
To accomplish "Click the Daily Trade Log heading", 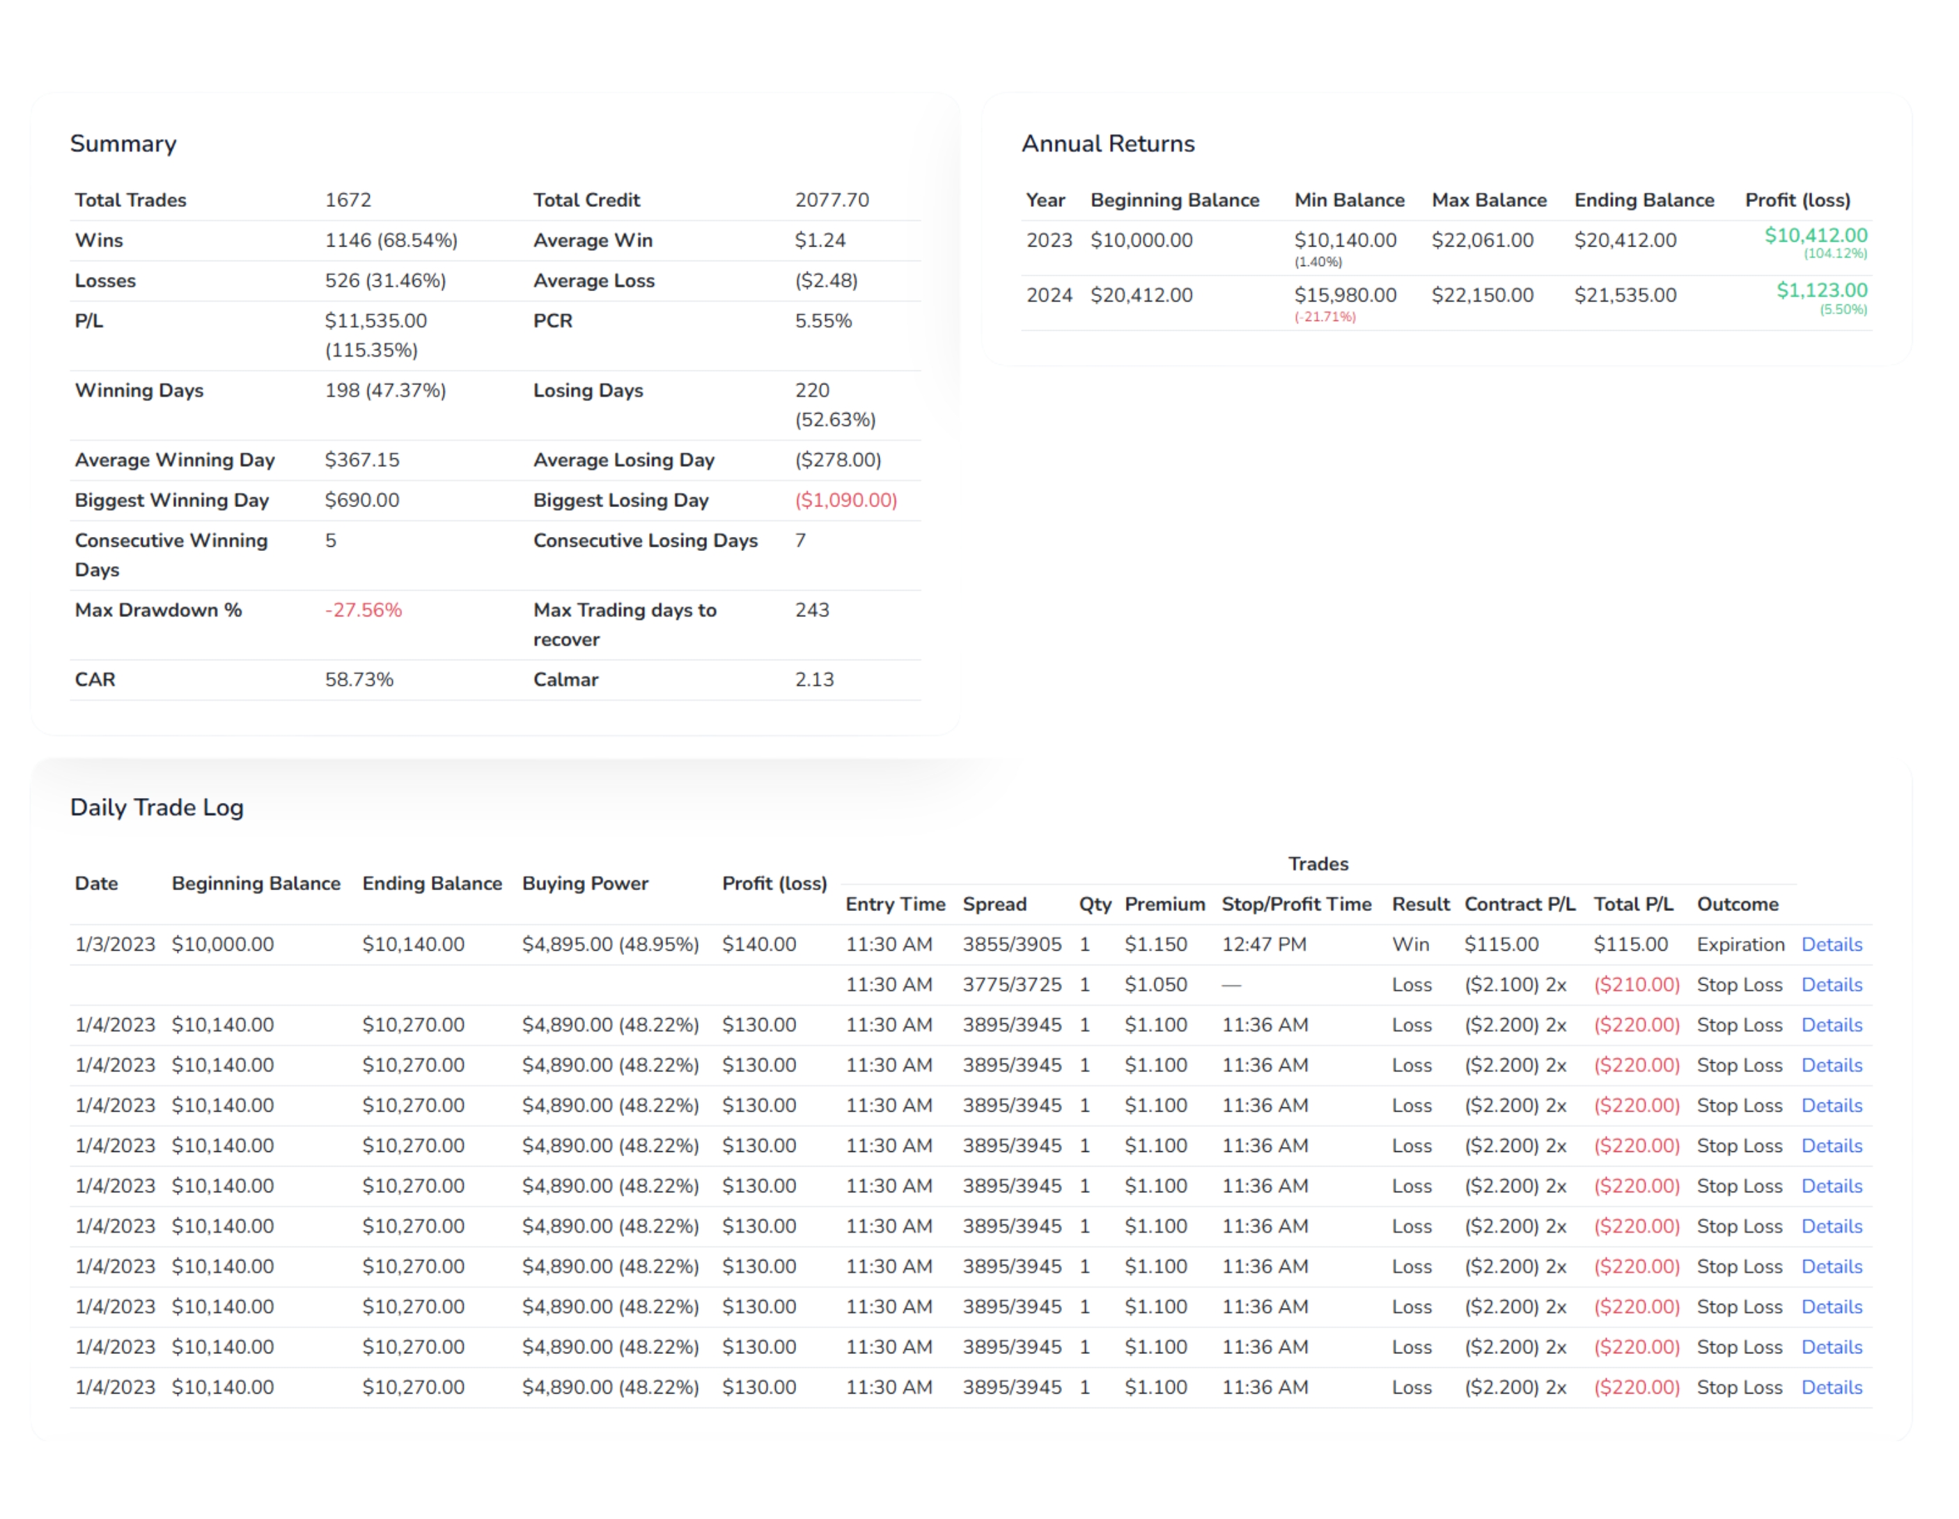I will pyautogui.click(x=157, y=807).
